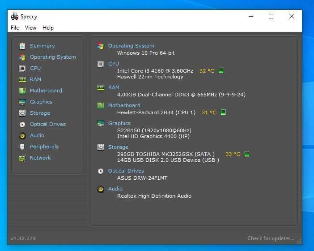Select Optical Drives in the sidebar
Screen dimensions: 314x251
pyautogui.click(x=48, y=125)
